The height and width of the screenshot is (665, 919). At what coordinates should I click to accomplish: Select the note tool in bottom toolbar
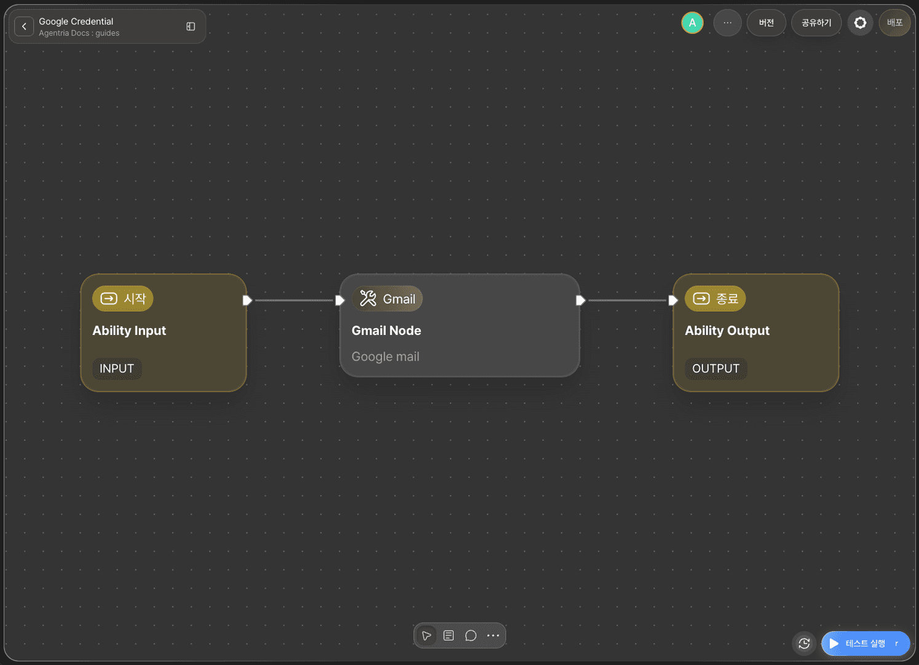(449, 635)
